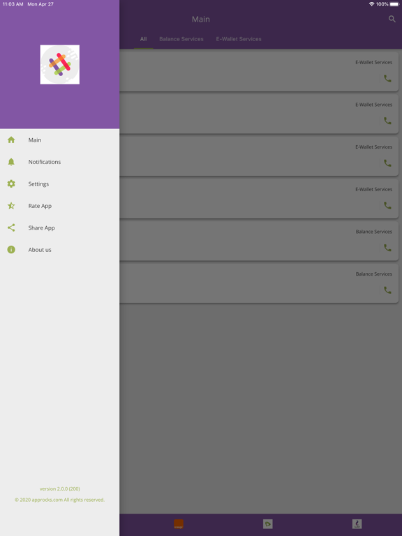Click the version 2.0.0 (200) label
This screenshot has width=402, height=536.
(60, 489)
